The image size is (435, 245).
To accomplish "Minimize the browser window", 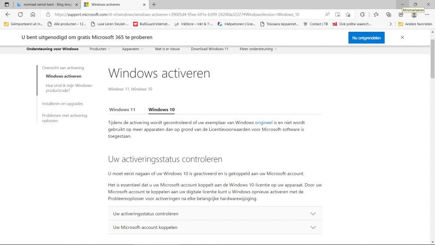I will click(x=402, y=4).
